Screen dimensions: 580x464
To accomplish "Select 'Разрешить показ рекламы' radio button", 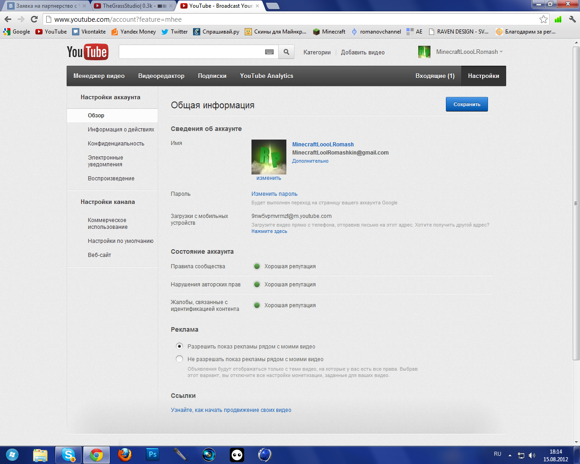I will point(179,346).
